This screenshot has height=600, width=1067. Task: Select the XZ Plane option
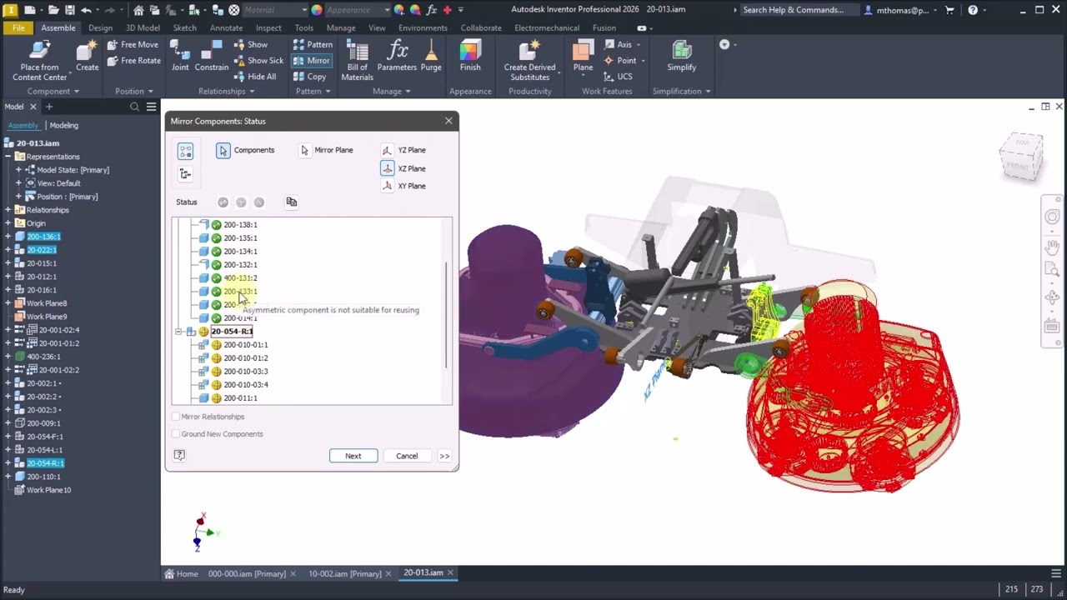pyautogui.click(x=403, y=168)
